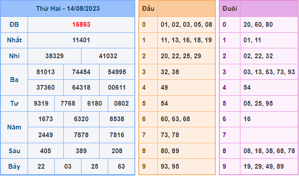Viewport: 299px width, 176px height.
Task: Select Ba prize number 00611
Action: tap(117, 88)
